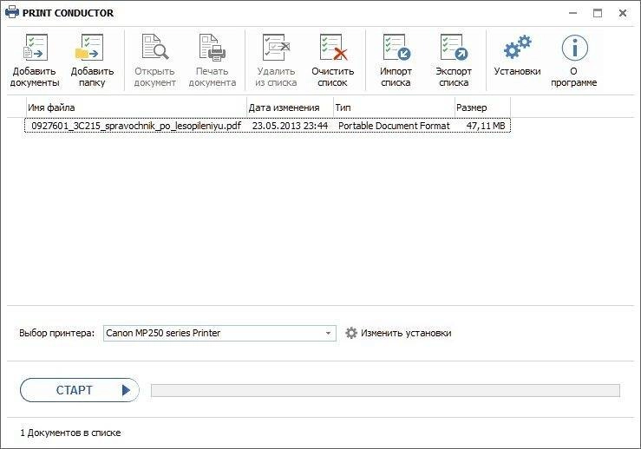
Task: Click the gear icon beside Изменить установки
Action: tap(351, 333)
